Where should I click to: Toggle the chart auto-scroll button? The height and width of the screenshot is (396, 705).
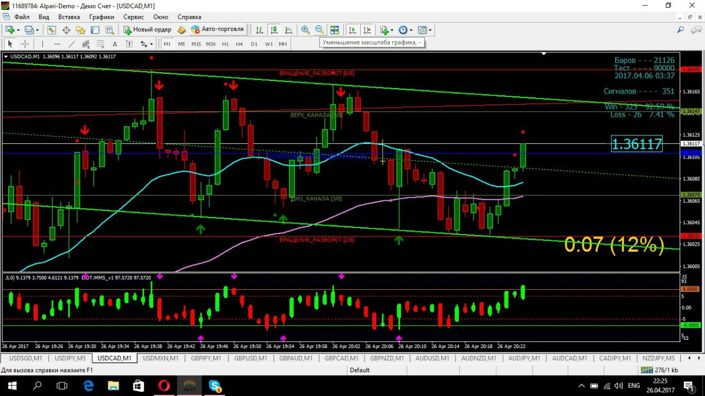coord(352,30)
